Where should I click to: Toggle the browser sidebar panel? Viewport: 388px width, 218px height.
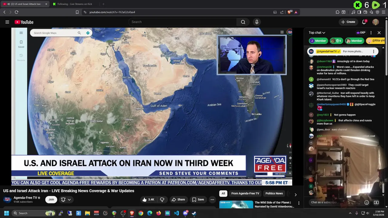click(359, 12)
